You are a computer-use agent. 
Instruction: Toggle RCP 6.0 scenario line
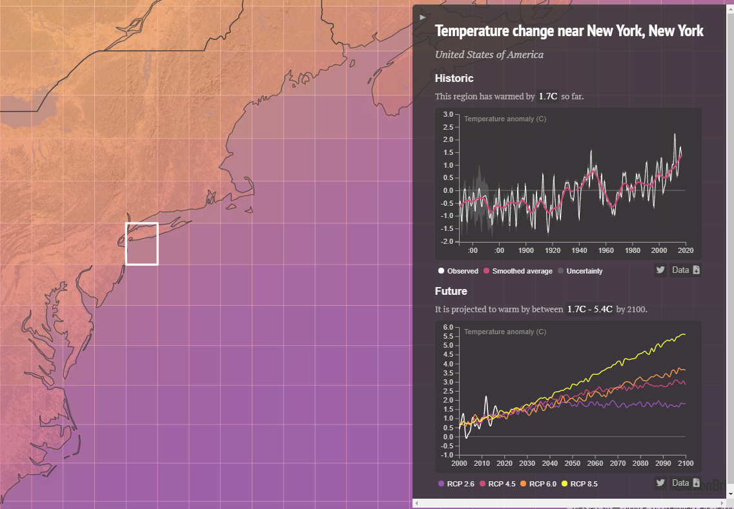538,484
